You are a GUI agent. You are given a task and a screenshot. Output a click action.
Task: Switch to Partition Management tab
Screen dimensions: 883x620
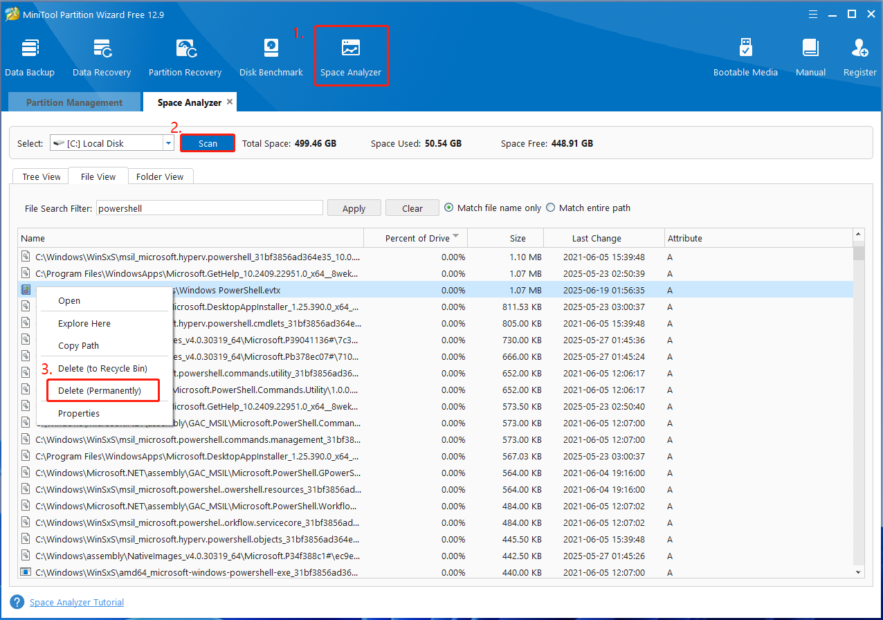tap(74, 102)
